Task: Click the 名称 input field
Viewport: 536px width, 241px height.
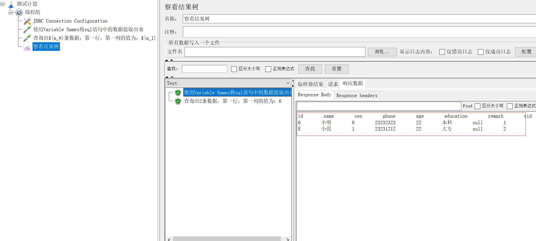Action: (x=359, y=19)
